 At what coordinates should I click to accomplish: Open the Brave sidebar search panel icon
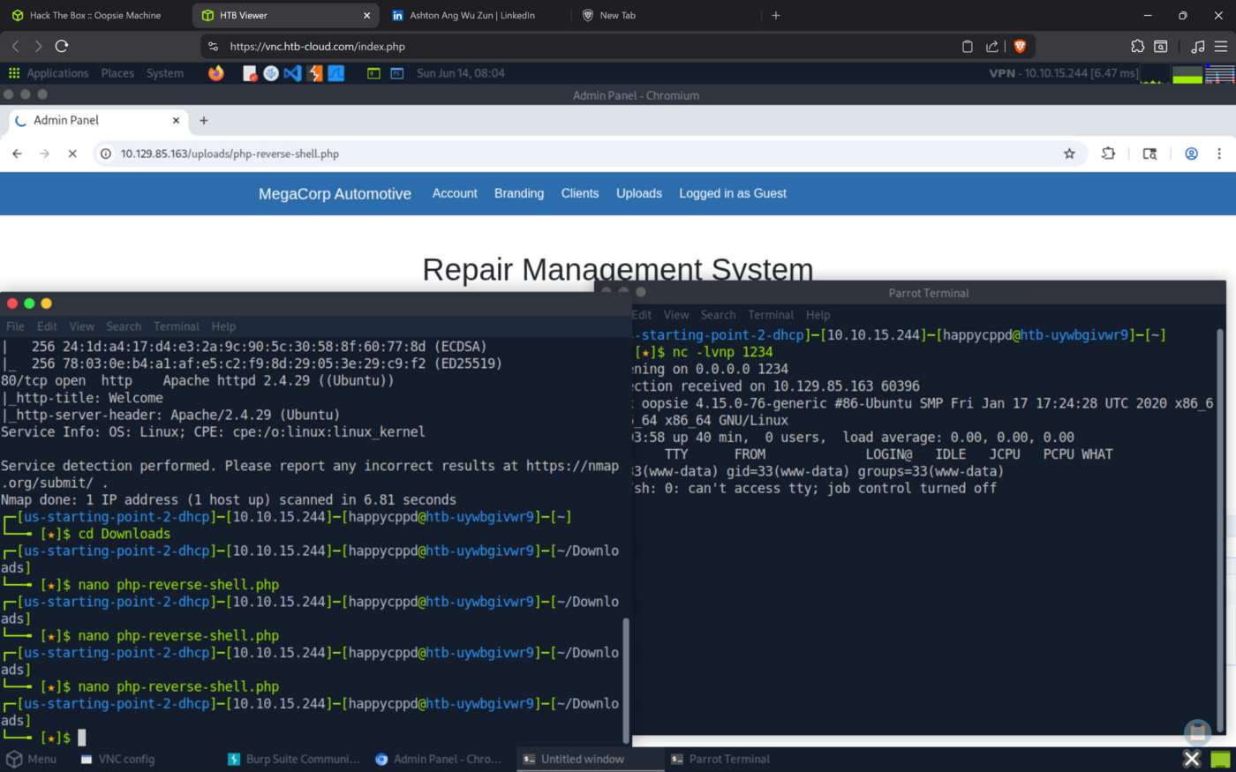[1161, 46]
